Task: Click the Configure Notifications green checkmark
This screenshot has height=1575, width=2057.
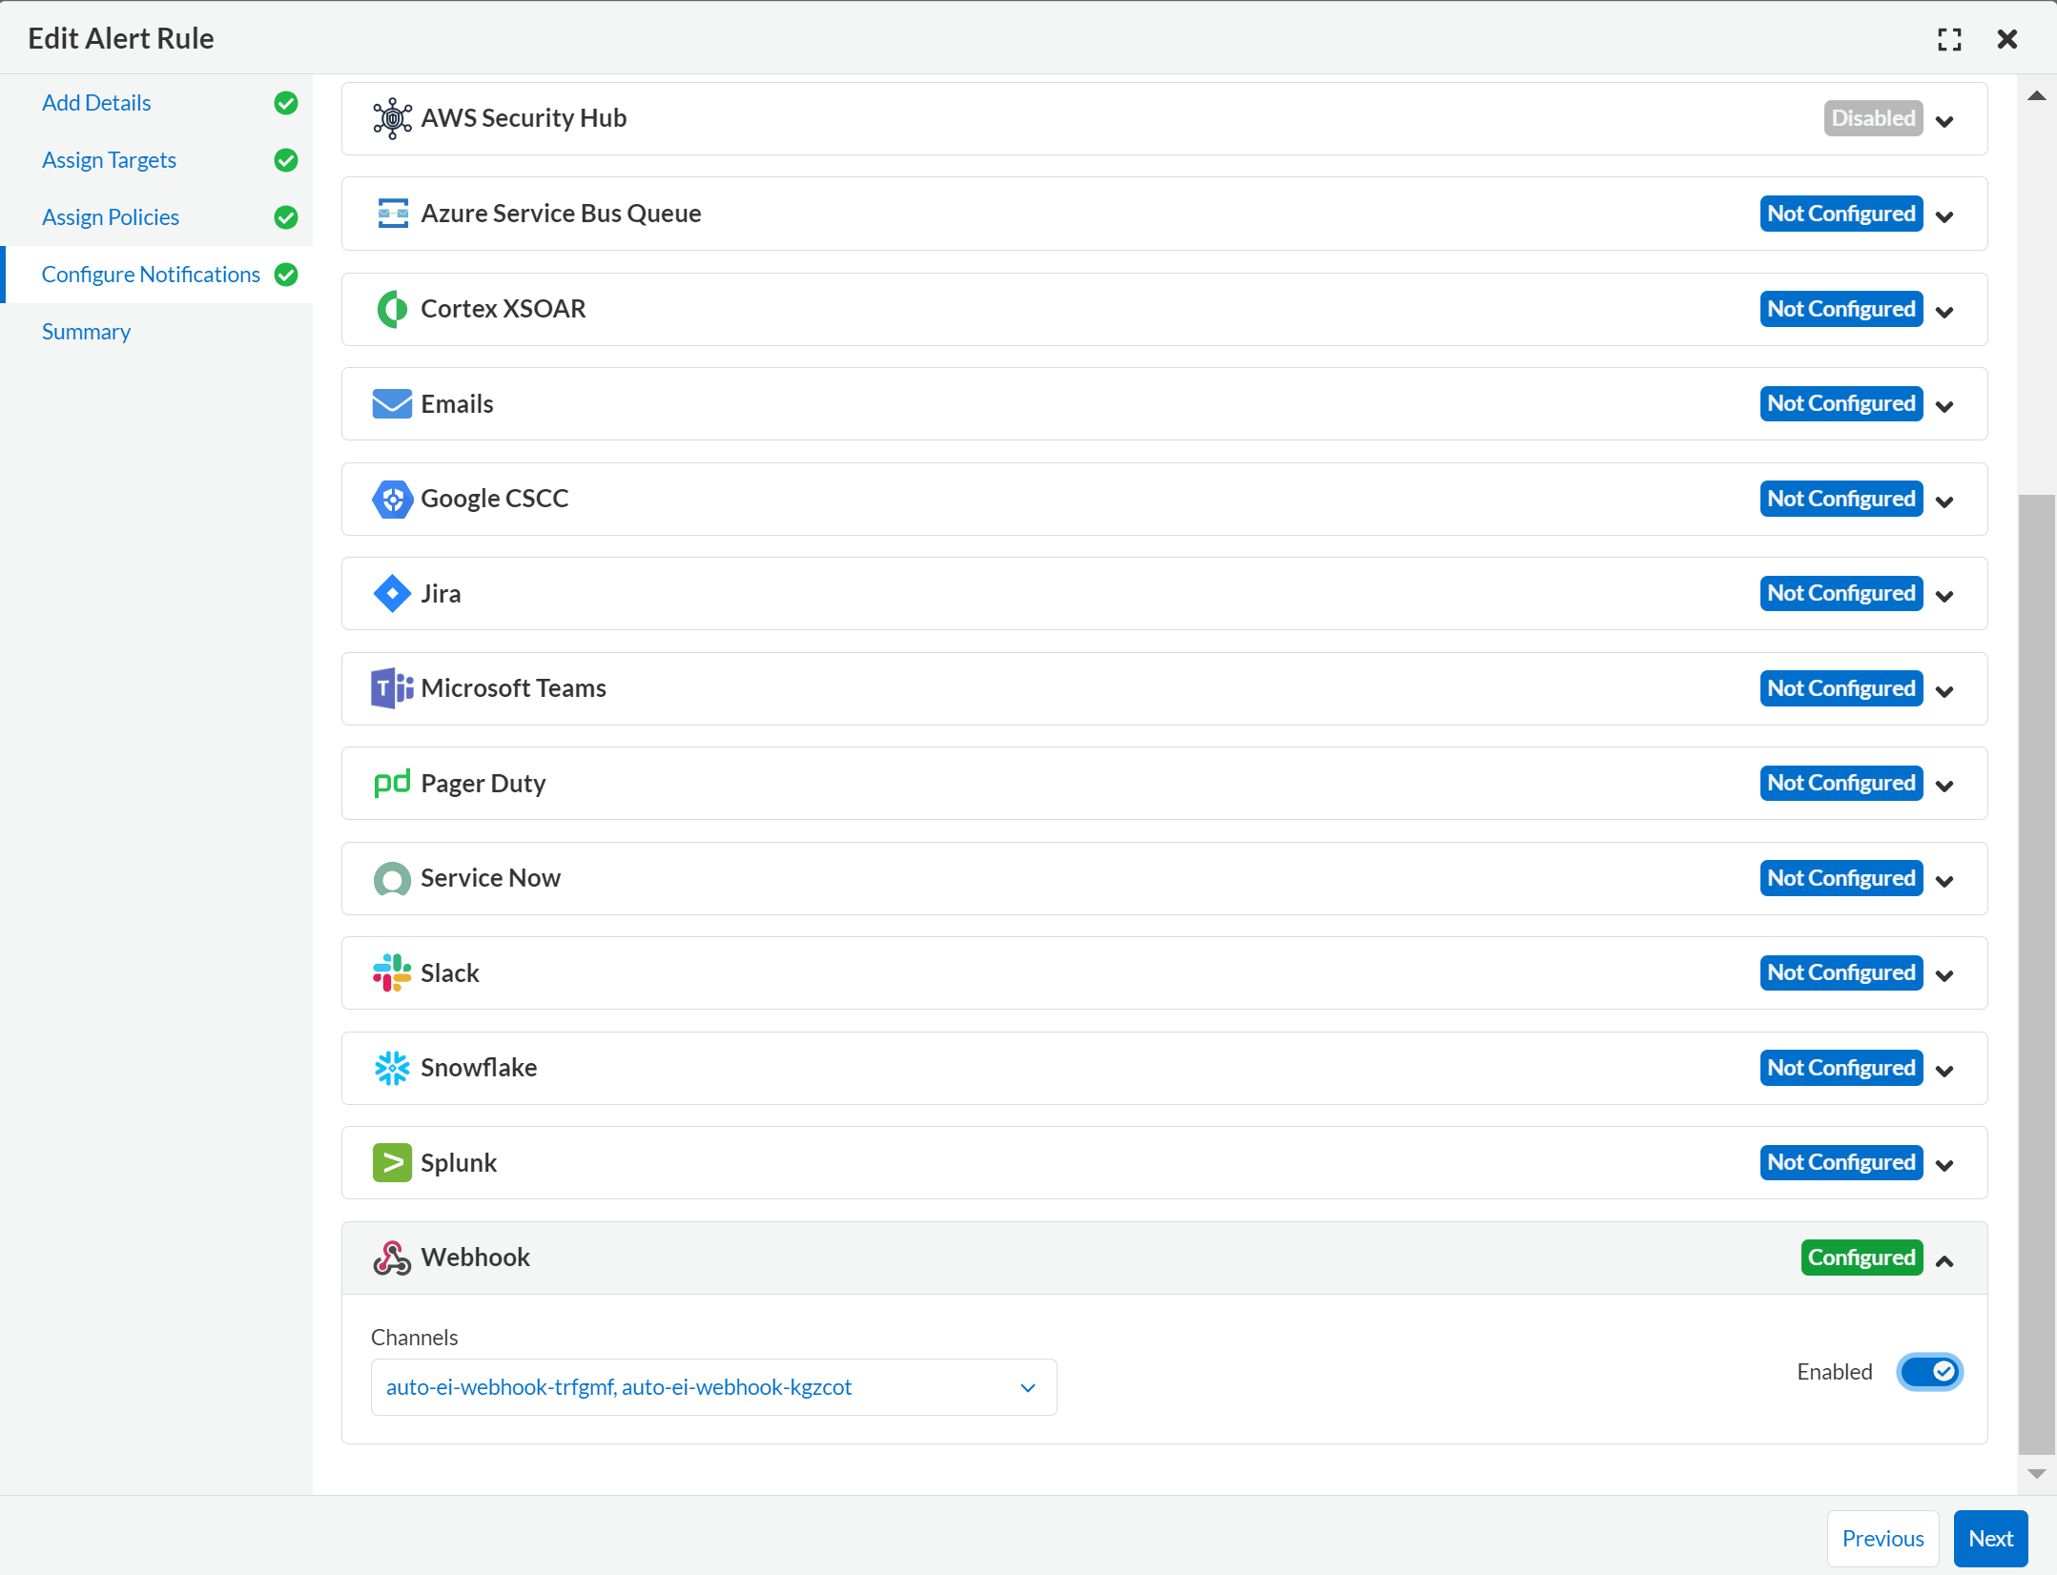Action: 286,275
